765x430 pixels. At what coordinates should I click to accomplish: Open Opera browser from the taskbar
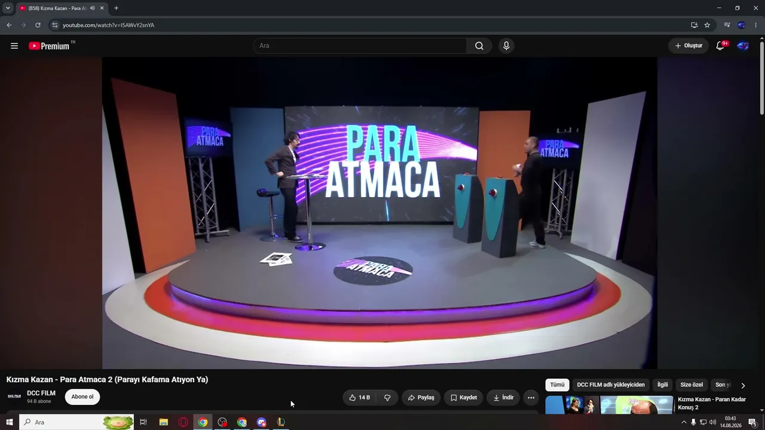pos(183,422)
